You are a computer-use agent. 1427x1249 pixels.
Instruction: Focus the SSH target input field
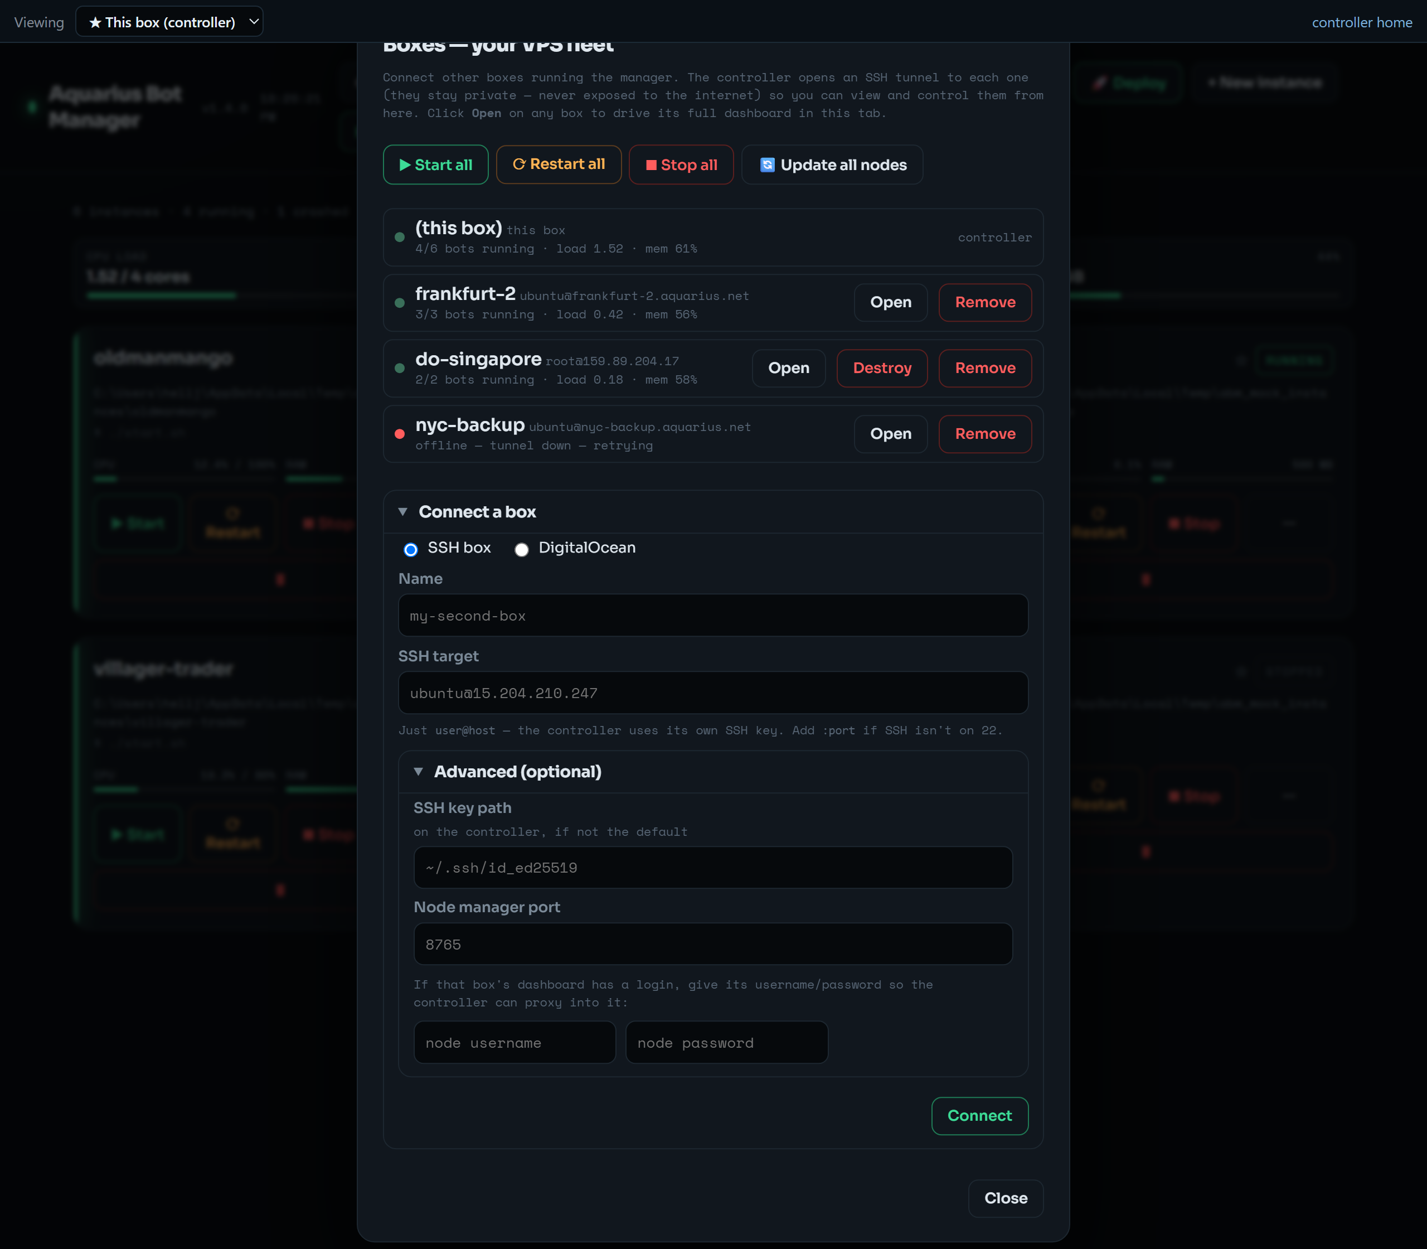click(713, 693)
